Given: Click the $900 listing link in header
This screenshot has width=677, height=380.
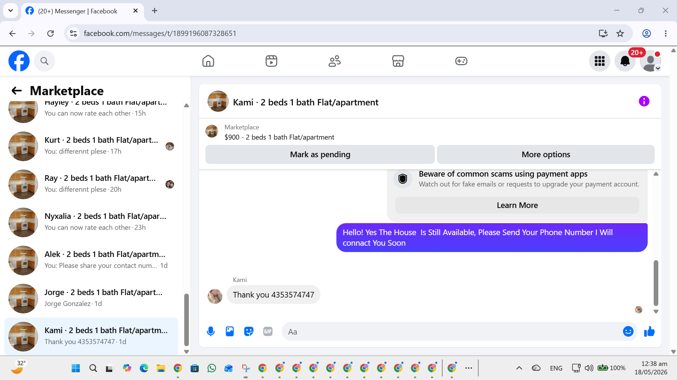Looking at the screenshot, I should [x=279, y=137].
